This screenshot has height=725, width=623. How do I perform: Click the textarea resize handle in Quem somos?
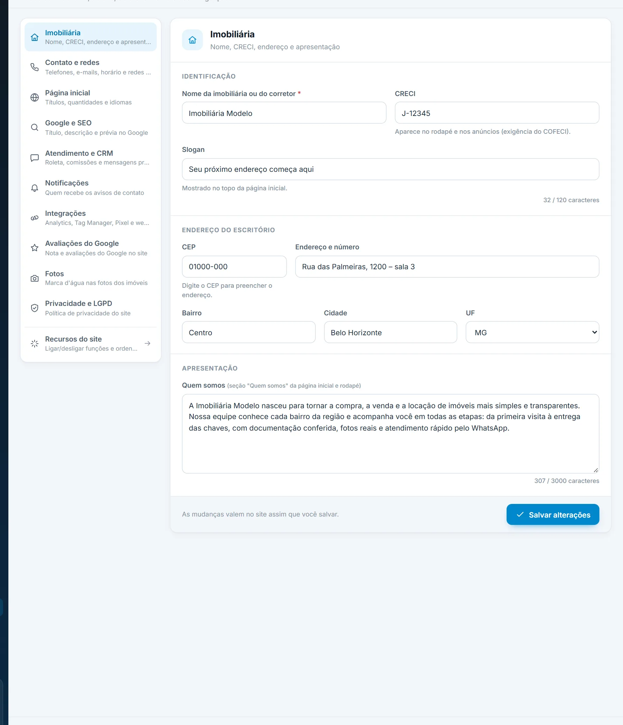(x=596, y=470)
